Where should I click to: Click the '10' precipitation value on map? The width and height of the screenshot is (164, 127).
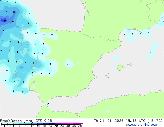(13, 22)
